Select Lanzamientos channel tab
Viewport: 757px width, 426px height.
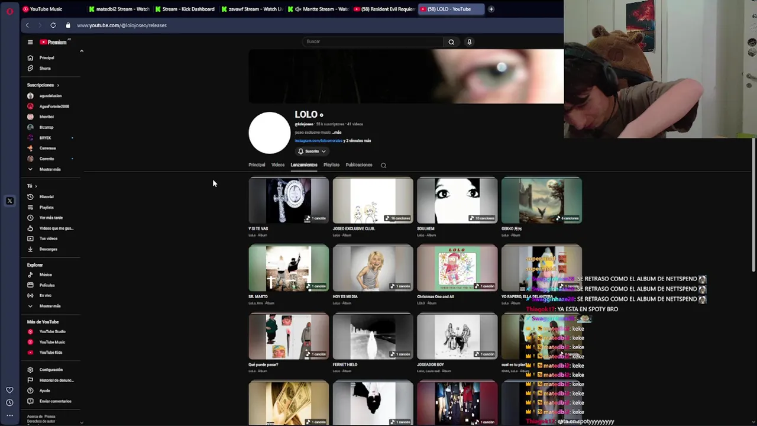pos(304,165)
